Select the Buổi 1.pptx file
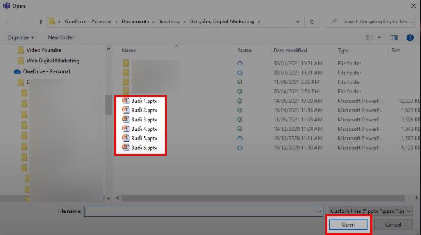421x235 pixels. coord(139,101)
